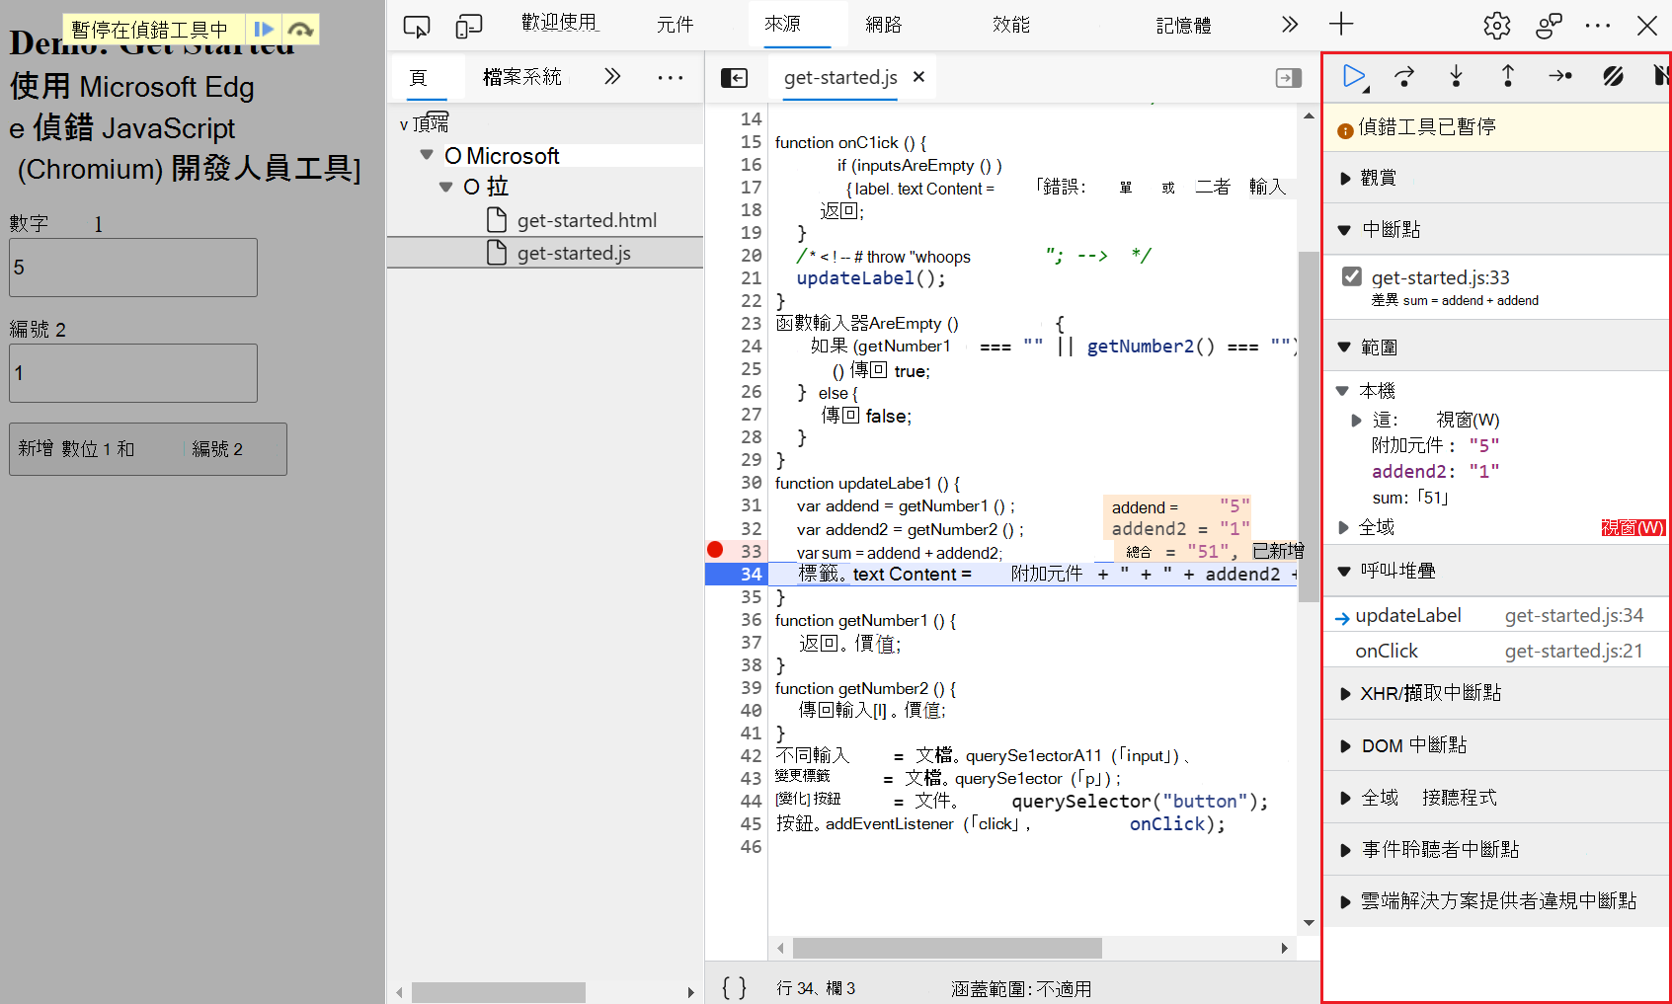
Task: Step over from page paused overlay
Action: pyautogui.click(x=300, y=30)
